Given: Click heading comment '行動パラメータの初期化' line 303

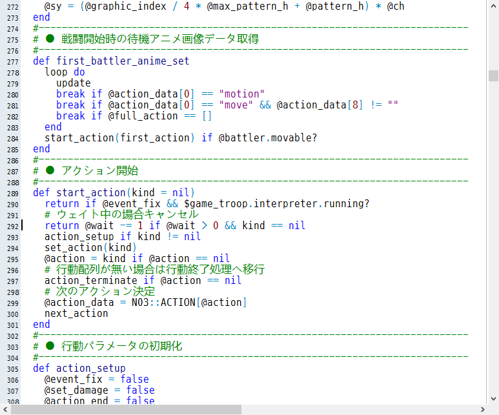Looking at the screenshot, I should [121, 346].
